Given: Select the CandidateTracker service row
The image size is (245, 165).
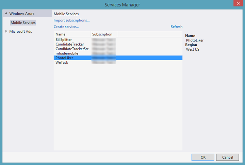Looking at the screenshot, I should 118,44.
